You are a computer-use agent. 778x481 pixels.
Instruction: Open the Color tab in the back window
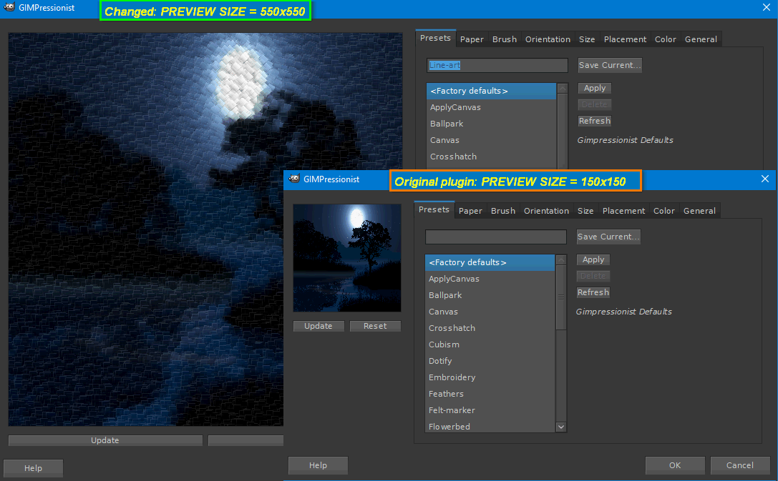(665, 39)
